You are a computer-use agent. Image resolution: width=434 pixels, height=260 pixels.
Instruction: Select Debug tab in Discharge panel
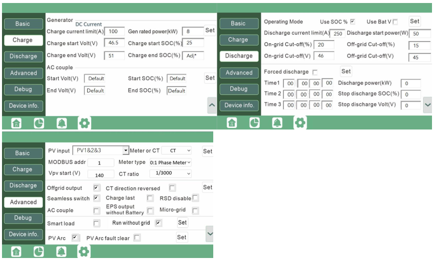[239, 89]
